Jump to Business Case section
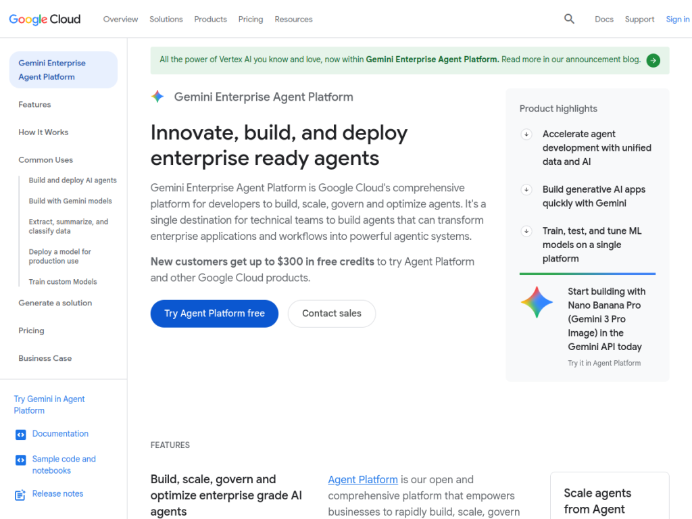The height and width of the screenshot is (519, 692). pos(45,359)
